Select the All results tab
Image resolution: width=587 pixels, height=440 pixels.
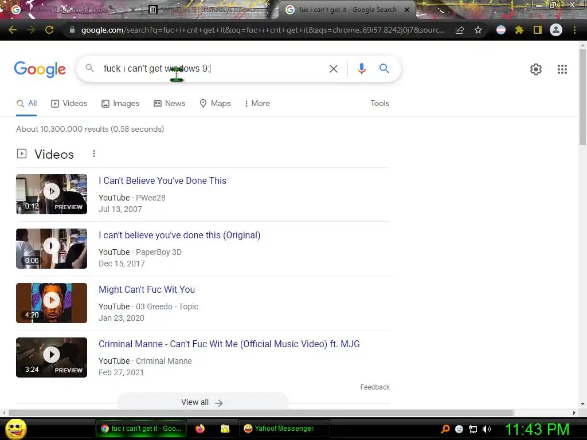26,104
